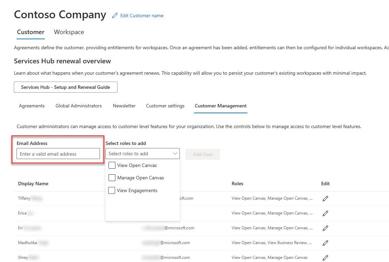Image resolution: width=389 pixels, height=262 pixels.
Task: Switch to the Workspace tab
Action: click(69, 32)
